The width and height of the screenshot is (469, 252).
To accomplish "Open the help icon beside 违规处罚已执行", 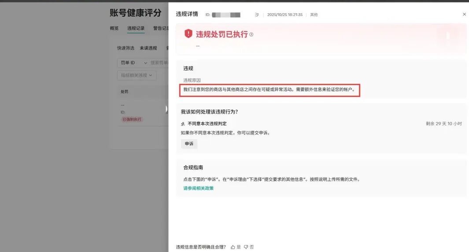I will click(251, 34).
